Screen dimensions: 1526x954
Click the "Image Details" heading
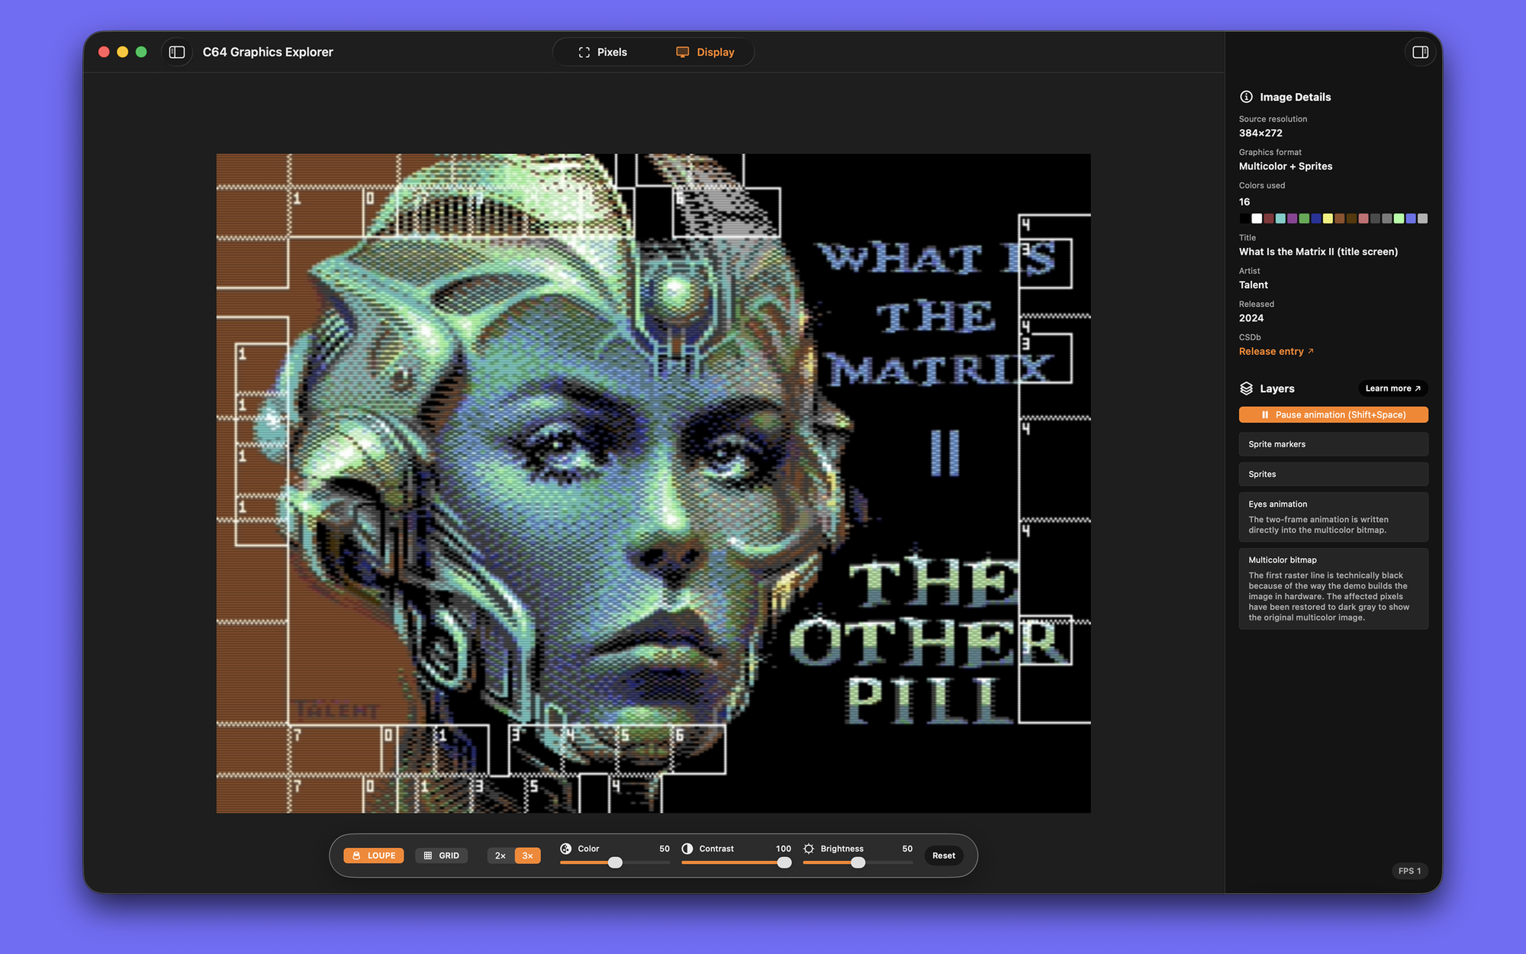click(x=1295, y=97)
